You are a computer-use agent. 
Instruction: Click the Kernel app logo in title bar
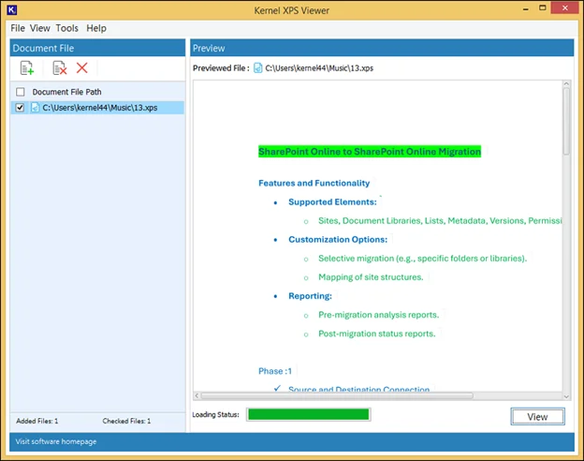[12, 10]
